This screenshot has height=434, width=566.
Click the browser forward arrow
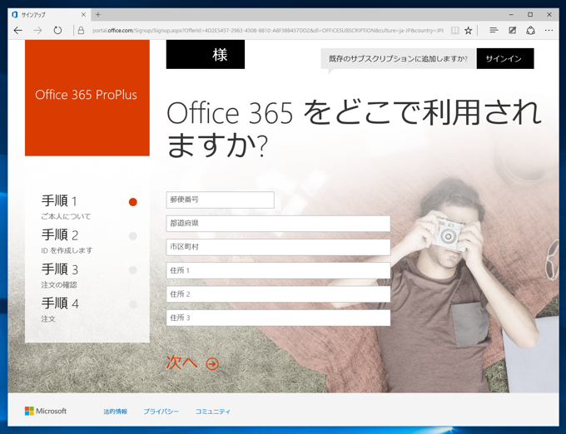[37, 31]
